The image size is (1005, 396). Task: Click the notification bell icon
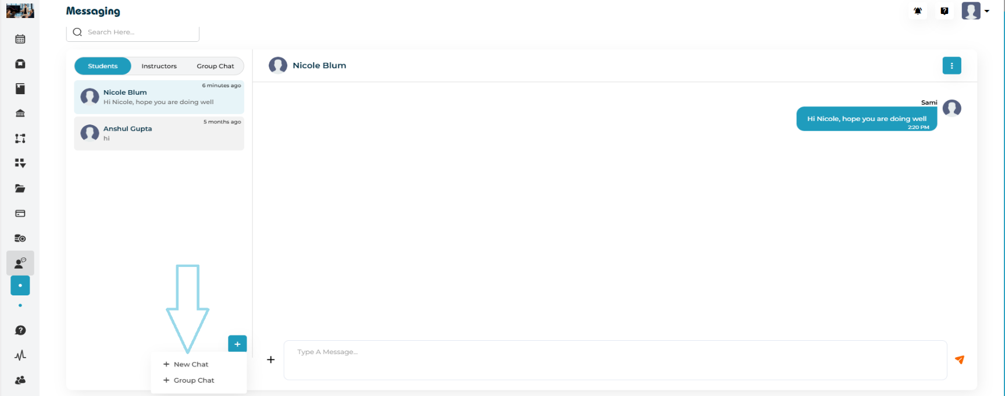coord(918,11)
